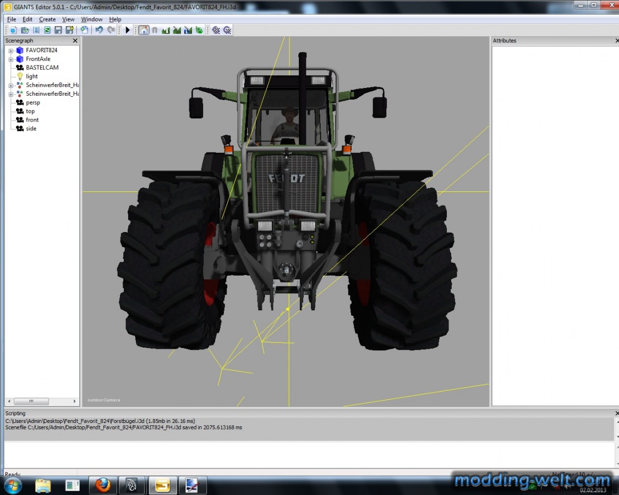Close the Scenegraph panel
This screenshot has width=619, height=495.
pyautogui.click(x=75, y=41)
